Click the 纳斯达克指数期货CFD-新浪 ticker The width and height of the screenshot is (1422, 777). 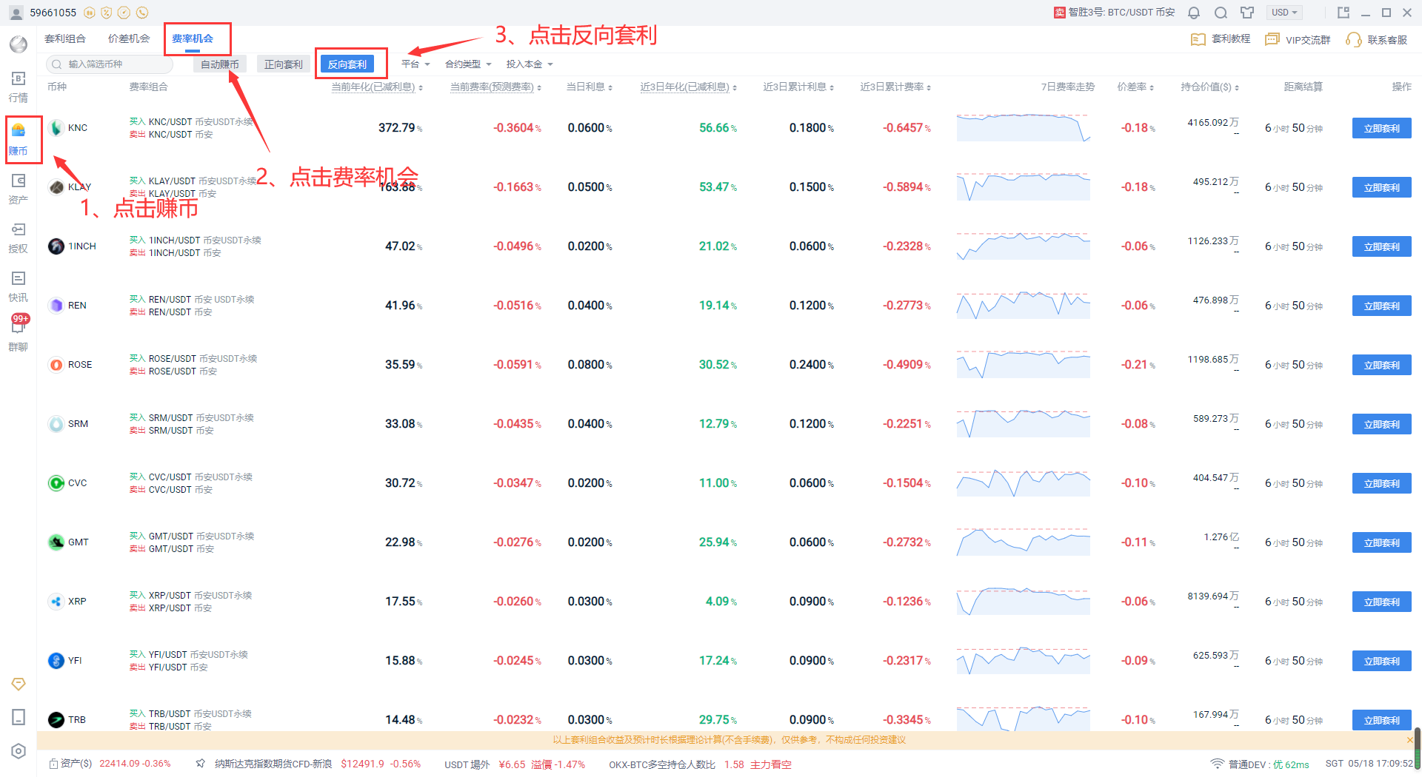coord(318,764)
